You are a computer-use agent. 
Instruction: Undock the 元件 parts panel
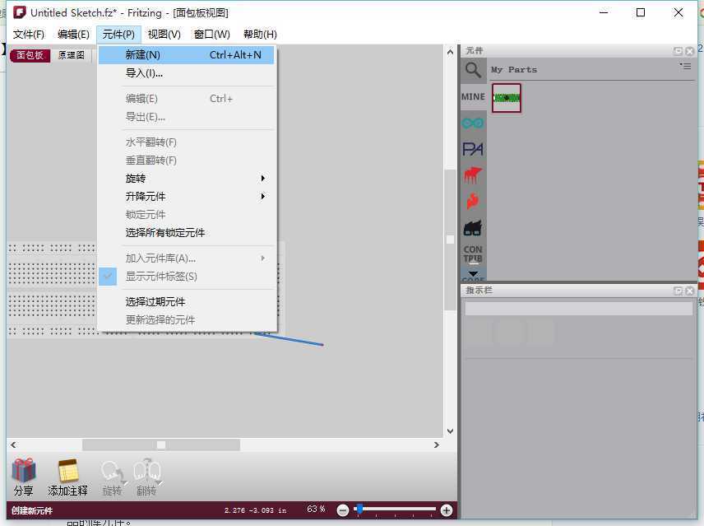click(678, 51)
